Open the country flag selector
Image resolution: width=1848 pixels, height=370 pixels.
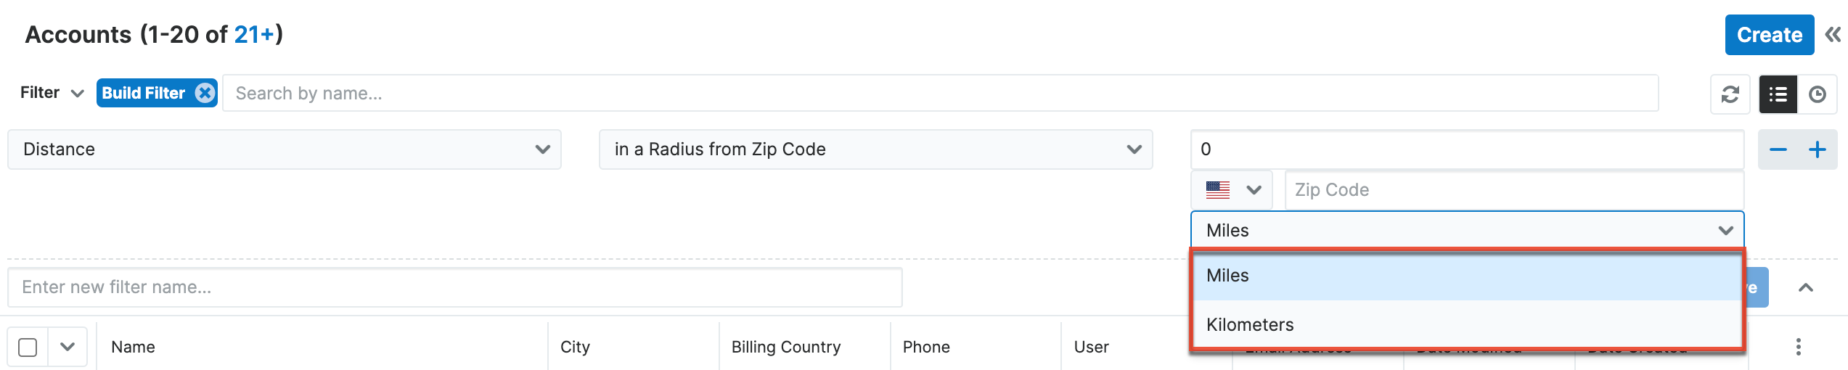(x=1231, y=190)
